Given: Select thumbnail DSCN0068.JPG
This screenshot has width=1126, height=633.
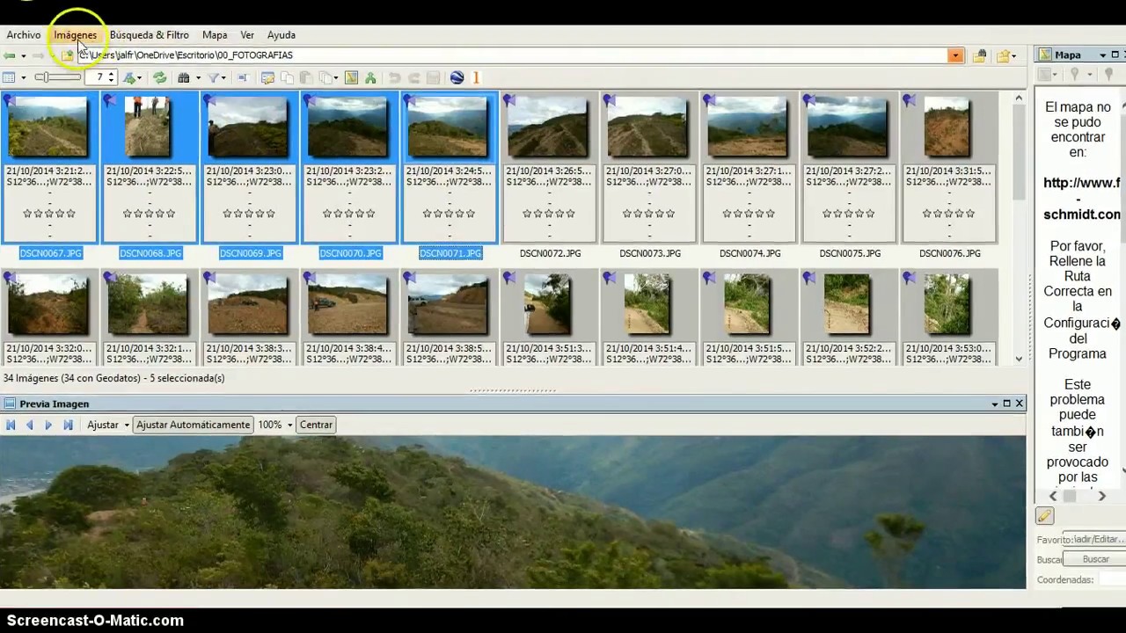Looking at the screenshot, I should (x=148, y=127).
